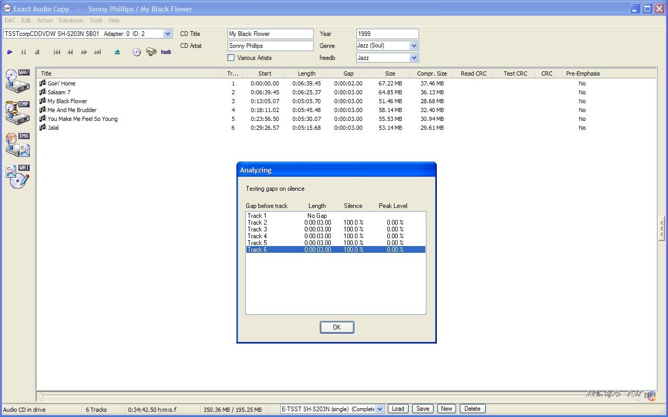Click the rewind control
This screenshot has width=668, height=417.
click(x=70, y=52)
